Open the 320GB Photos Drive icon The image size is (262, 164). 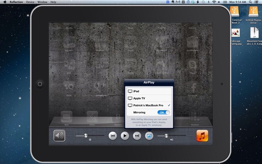pos(253,12)
